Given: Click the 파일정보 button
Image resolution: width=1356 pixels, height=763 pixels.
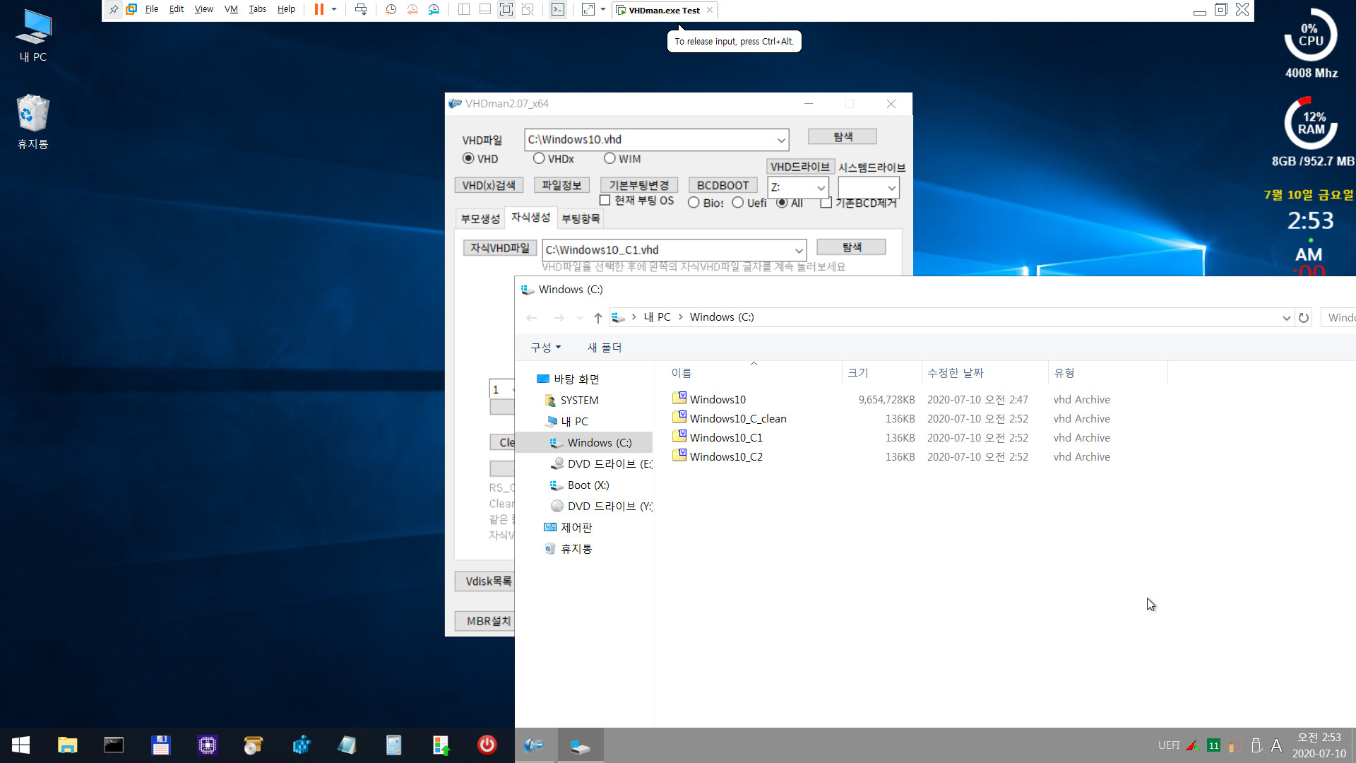Looking at the screenshot, I should pyautogui.click(x=561, y=185).
